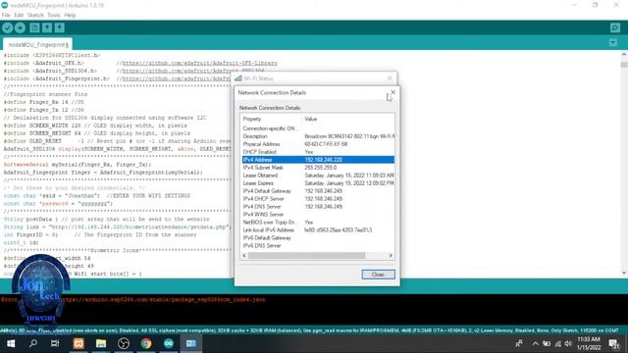
Task: Click the code editor scroll up arrow
Action: click(x=624, y=55)
